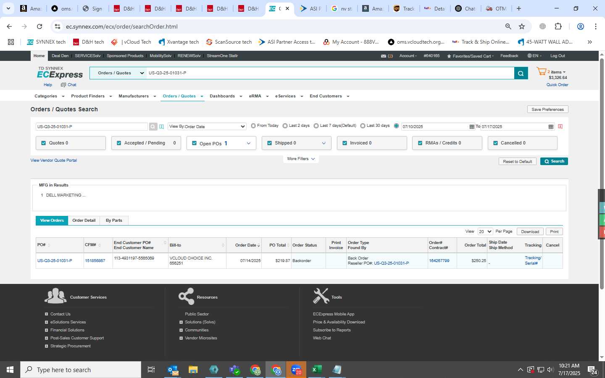Open the Chrome profile icon
This screenshot has height=378, width=605.
(581, 26)
